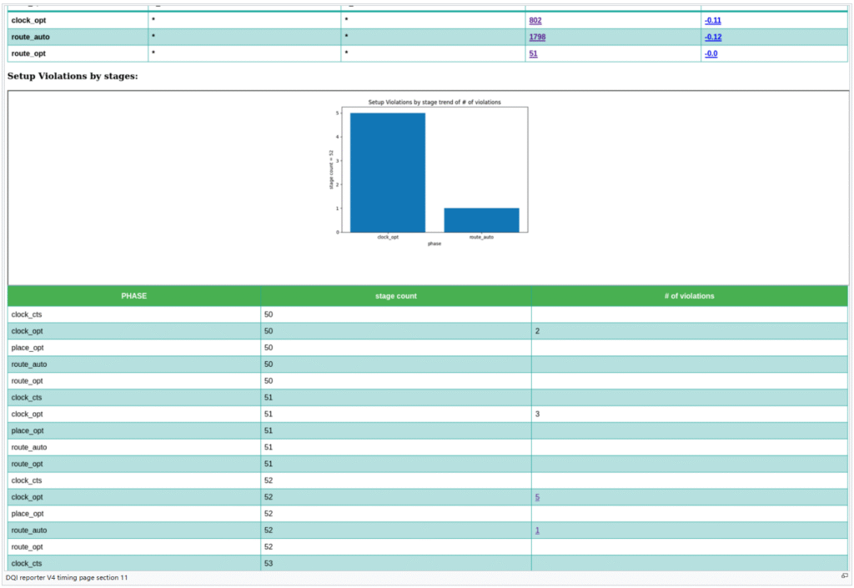
Task: Open the 51 link in the route_opt row
Action: coord(533,53)
